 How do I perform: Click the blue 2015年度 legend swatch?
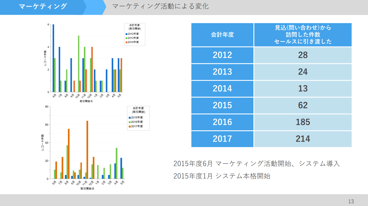click(130, 118)
